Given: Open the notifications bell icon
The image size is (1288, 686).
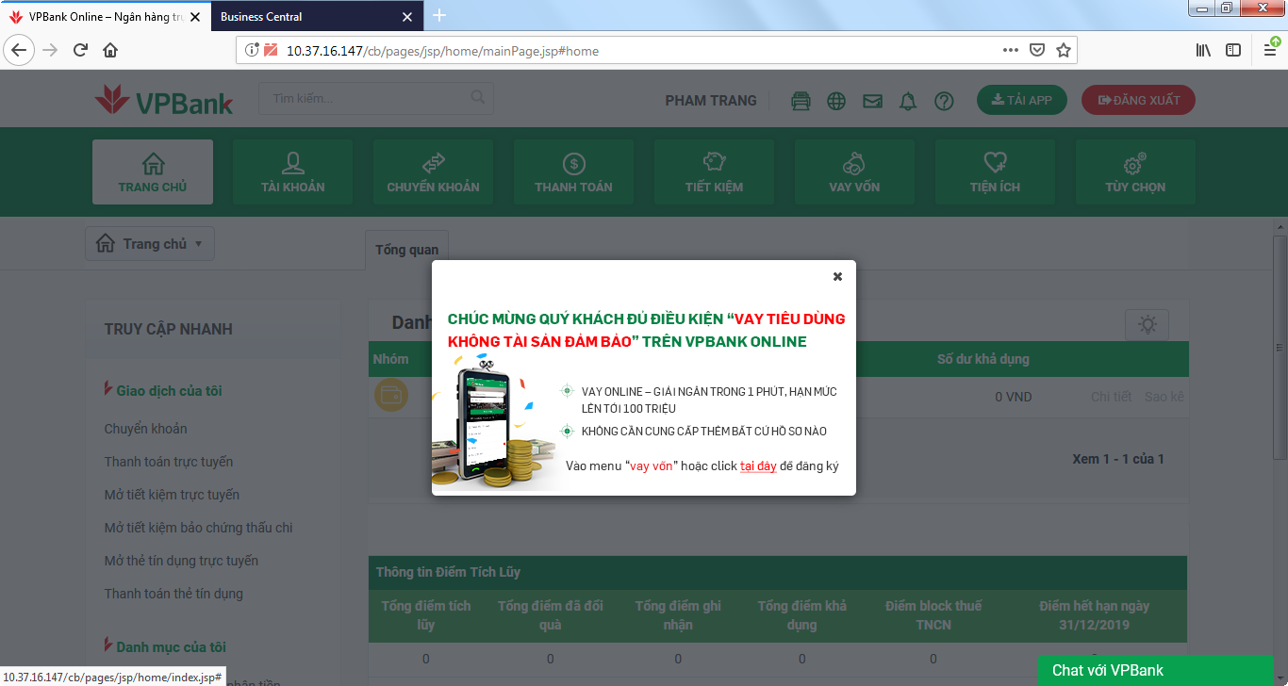Looking at the screenshot, I should 908,101.
